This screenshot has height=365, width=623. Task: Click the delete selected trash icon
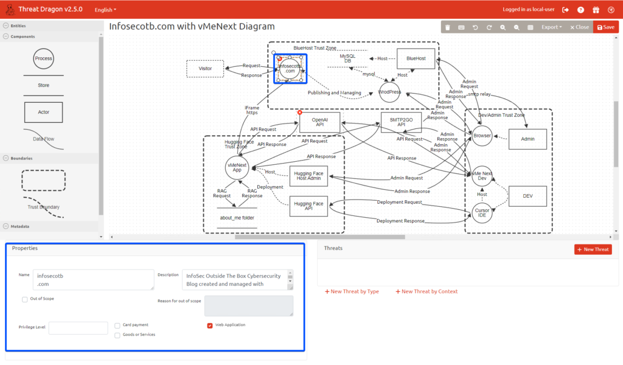point(448,27)
